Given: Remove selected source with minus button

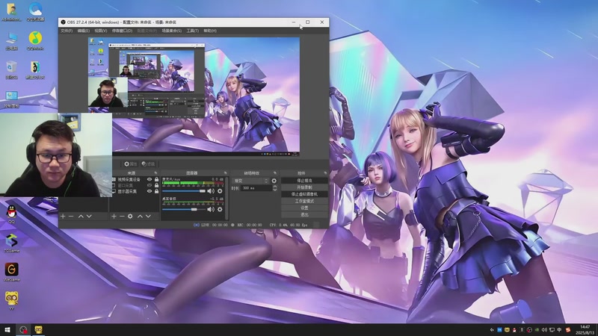Looking at the screenshot, I should [x=122, y=216].
